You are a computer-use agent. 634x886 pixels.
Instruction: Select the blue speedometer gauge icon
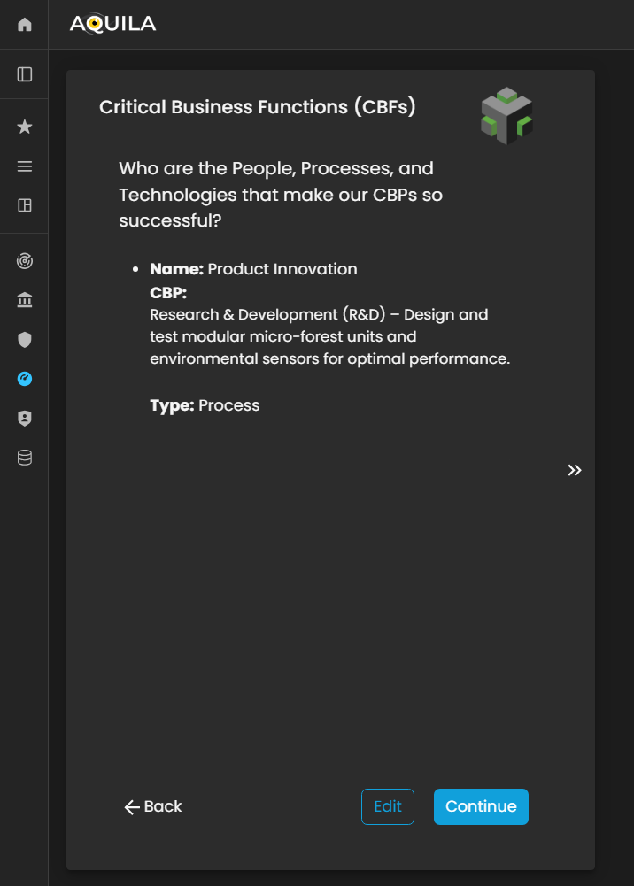(25, 379)
